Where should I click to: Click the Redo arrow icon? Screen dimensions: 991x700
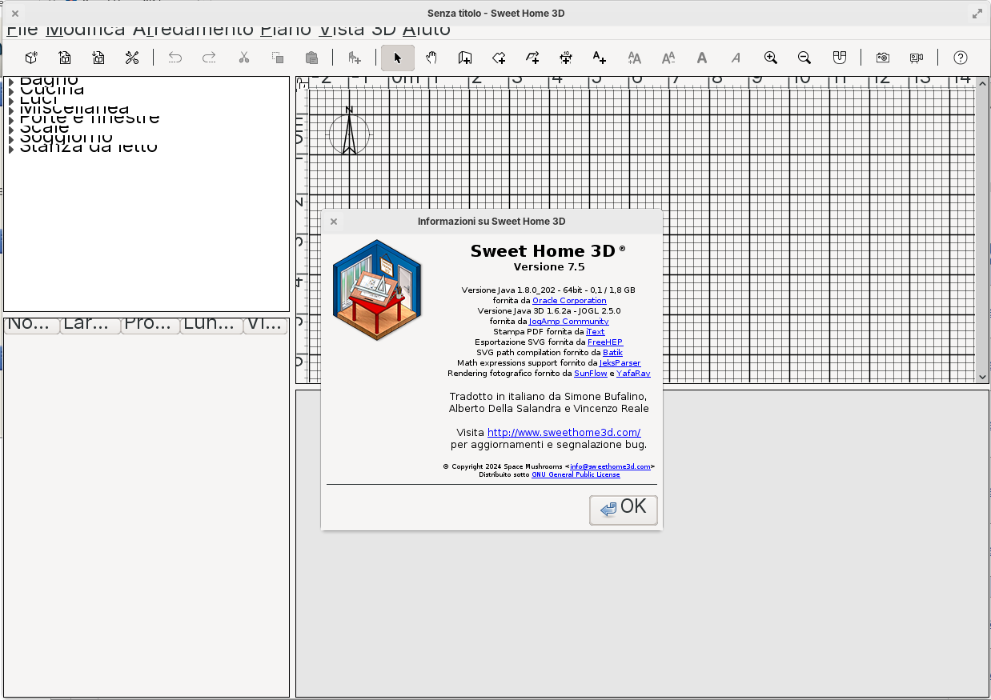point(209,58)
